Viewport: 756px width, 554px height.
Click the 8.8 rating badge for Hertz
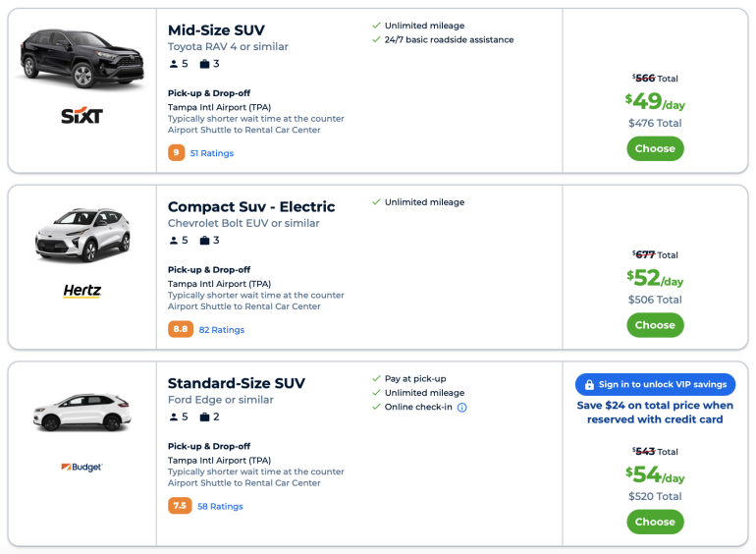click(x=181, y=330)
